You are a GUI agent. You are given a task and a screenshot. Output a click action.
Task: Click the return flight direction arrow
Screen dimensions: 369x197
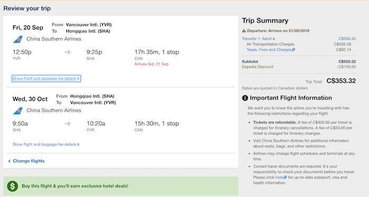pos(67,123)
